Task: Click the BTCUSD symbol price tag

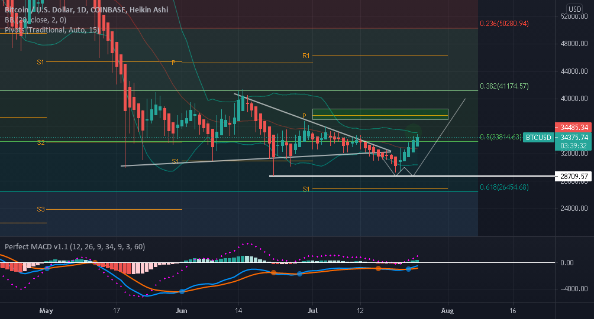Action: pos(538,138)
